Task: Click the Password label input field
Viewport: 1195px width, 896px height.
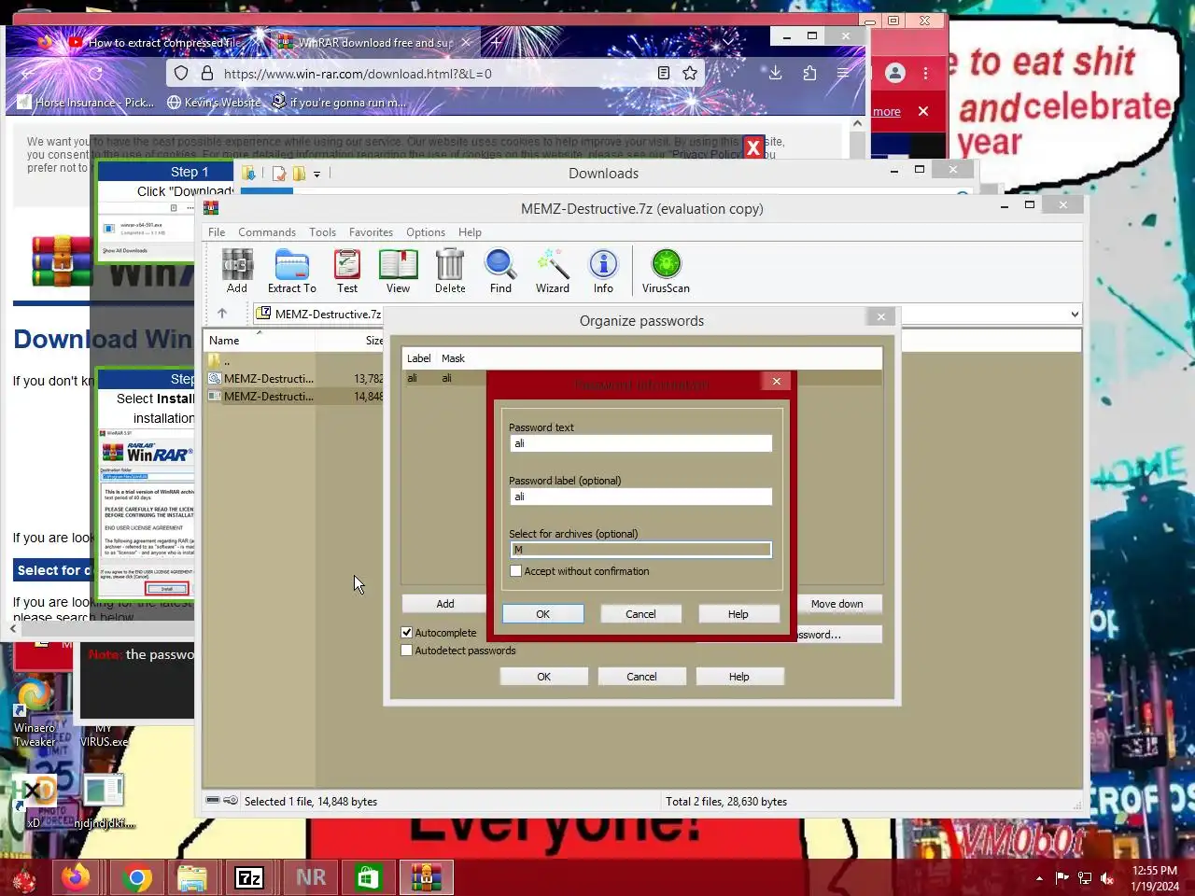Action: pos(640,497)
